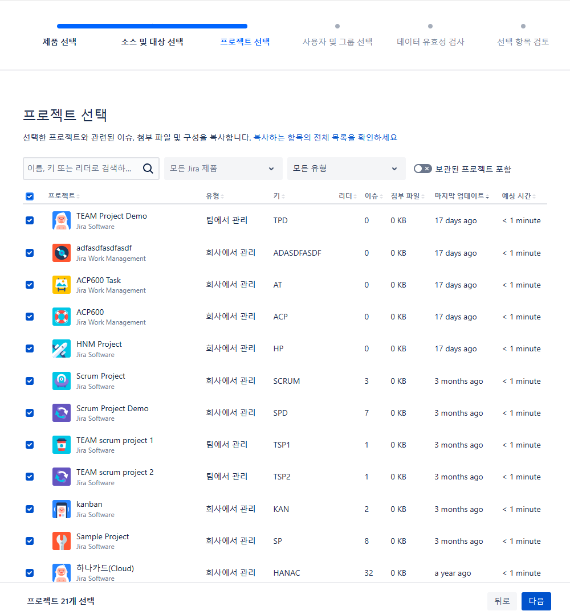Click the 하나카드(Cloud) project avatar icon
Viewport: 570px width, 615px height.
(61, 573)
